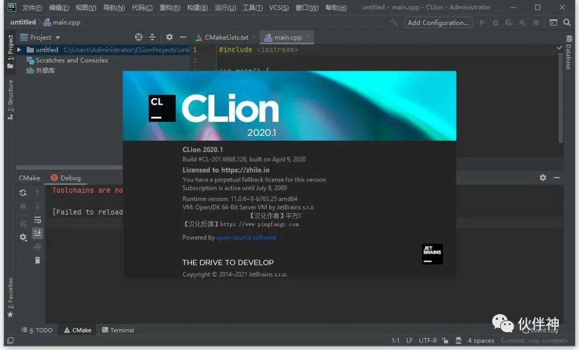This screenshot has height=350, width=579.
Task: Expand the untitled project tree node
Action: pyautogui.click(x=19, y=50)
